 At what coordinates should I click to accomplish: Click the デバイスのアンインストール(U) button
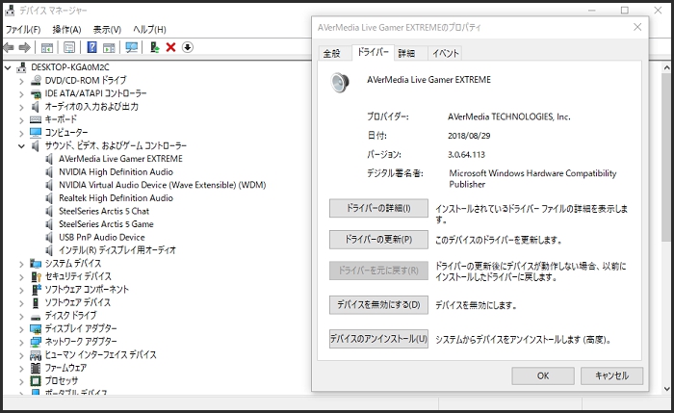378,339
